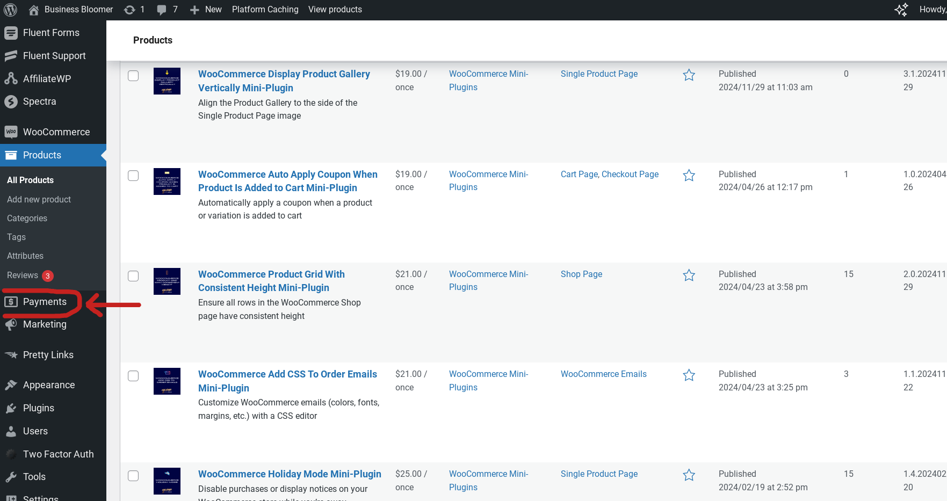Screen dimensions: 947x501
Task: Open Add new product submenu item
Action: 39,199
